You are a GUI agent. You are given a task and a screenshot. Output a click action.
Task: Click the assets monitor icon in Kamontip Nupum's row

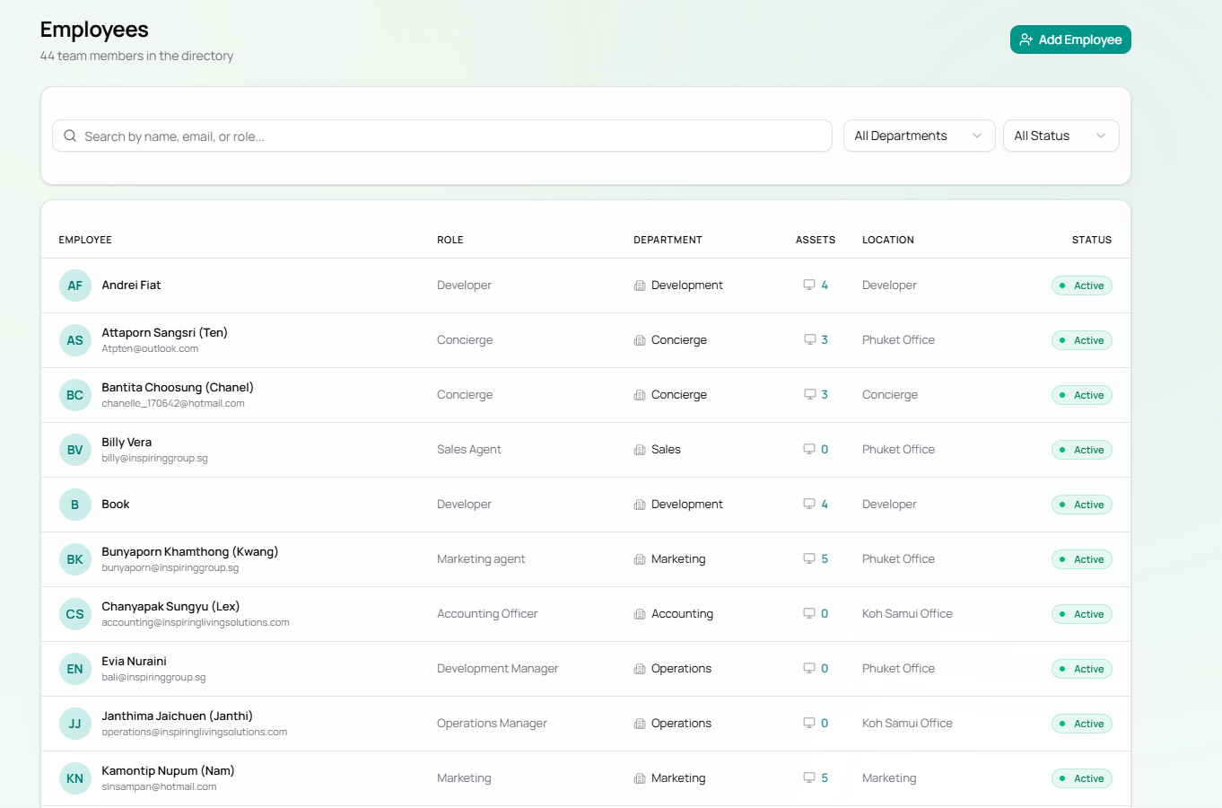[x=809, y=778]
